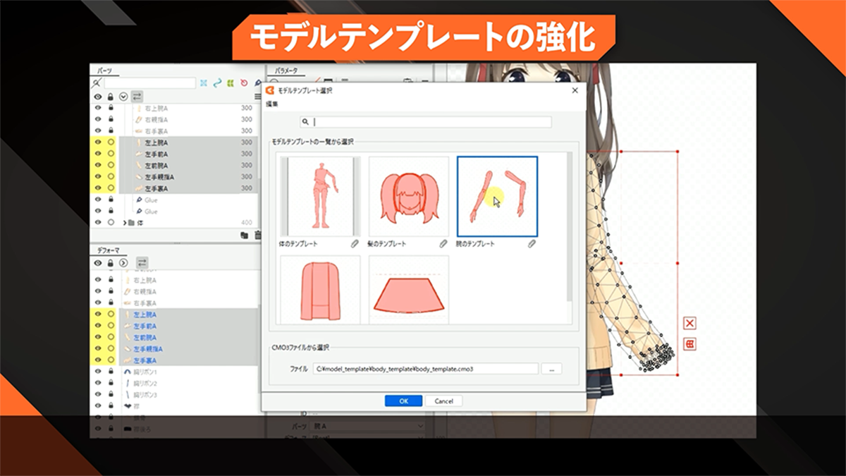
Task: Click paperclip icon beside 体のテンプレート
Action: (355, 244)
